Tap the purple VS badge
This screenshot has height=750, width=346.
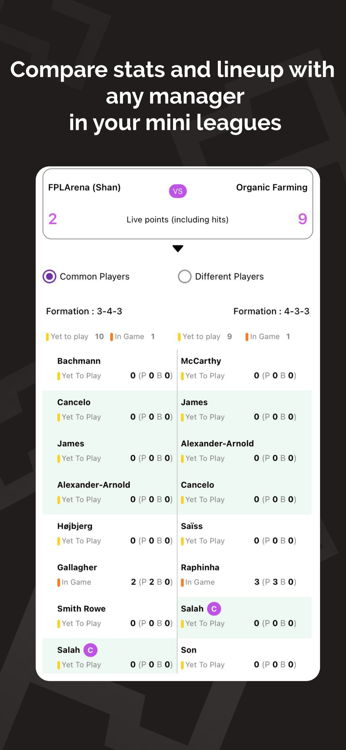[177, 191]
